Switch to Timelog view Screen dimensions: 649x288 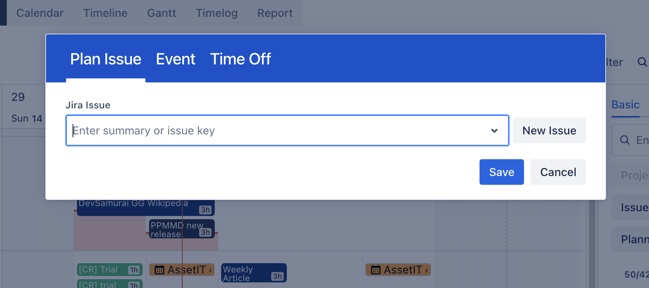coord(217,13)
